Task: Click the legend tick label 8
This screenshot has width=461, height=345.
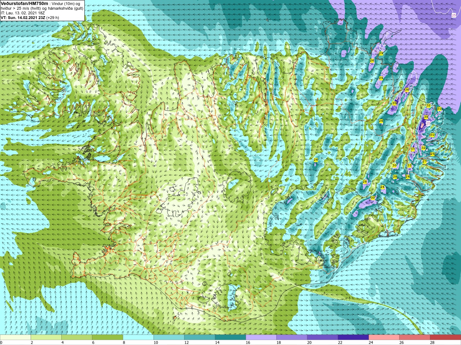Action: click(x=125, y=342)
